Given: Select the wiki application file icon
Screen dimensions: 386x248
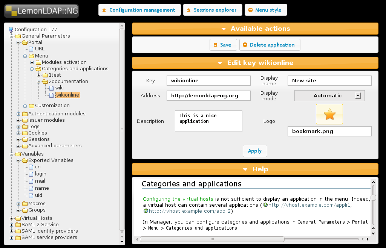Looking at the screenshot, I should (x=51, y=88).
